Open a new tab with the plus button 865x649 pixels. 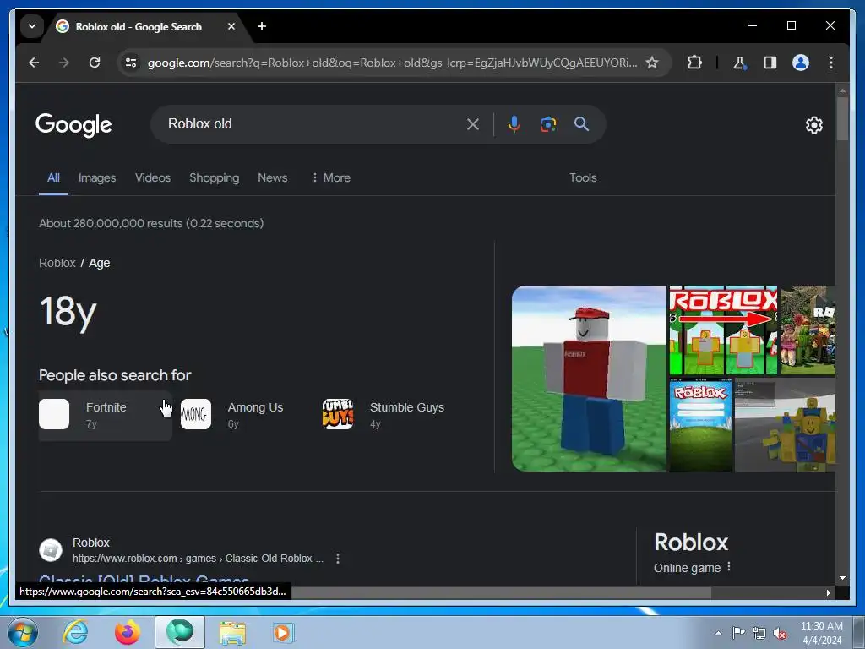coord(262,26)
